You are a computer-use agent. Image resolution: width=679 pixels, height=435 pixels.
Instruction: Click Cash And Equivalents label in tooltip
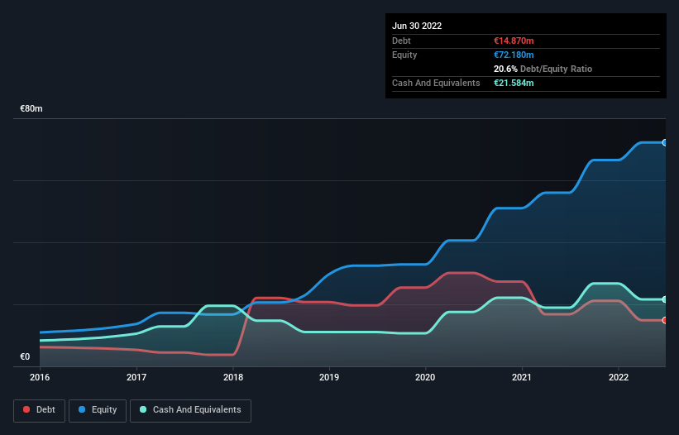pos(436,83)
